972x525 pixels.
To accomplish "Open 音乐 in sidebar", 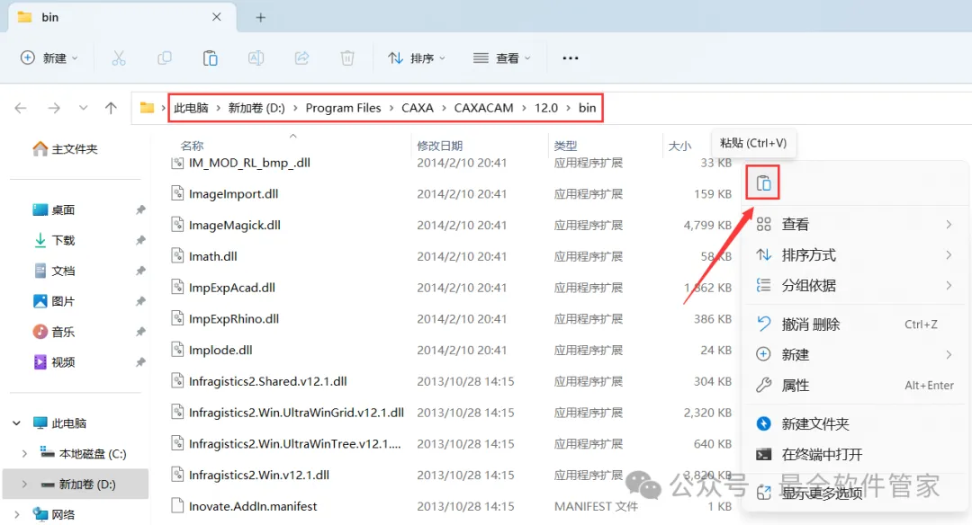I will 54,332.
